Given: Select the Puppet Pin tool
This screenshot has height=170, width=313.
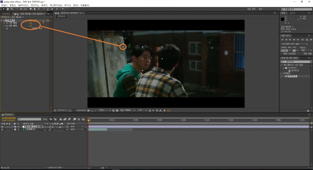Looking at the screenshot, I should coord(63,9).
